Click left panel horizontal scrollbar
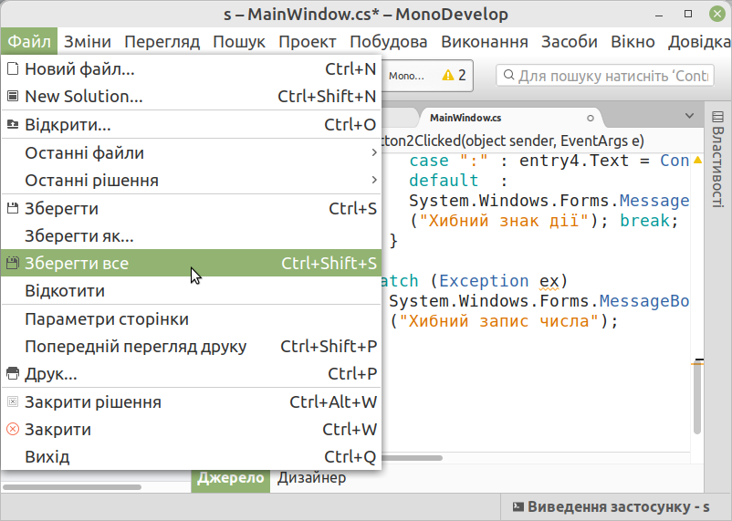732x521 pixels. click(x=71, y=487)
